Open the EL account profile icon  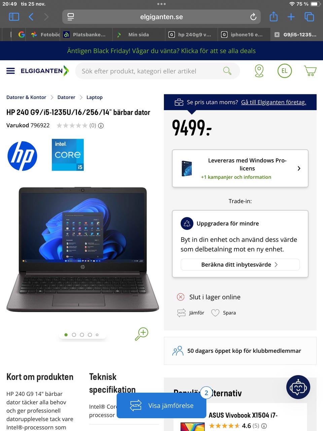(285, 71)
